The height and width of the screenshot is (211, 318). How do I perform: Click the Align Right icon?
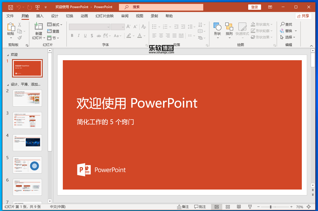168,36
